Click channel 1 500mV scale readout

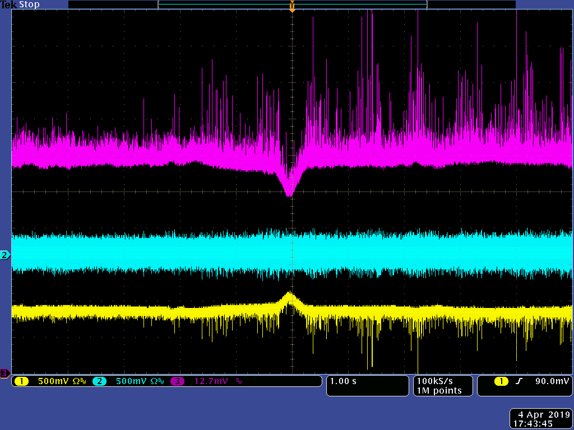click(x=54, y=381)
